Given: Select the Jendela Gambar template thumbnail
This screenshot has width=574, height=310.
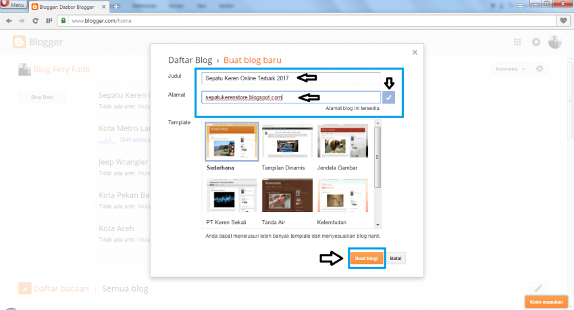Looking at the screenshot, I should tap(342, 142).
